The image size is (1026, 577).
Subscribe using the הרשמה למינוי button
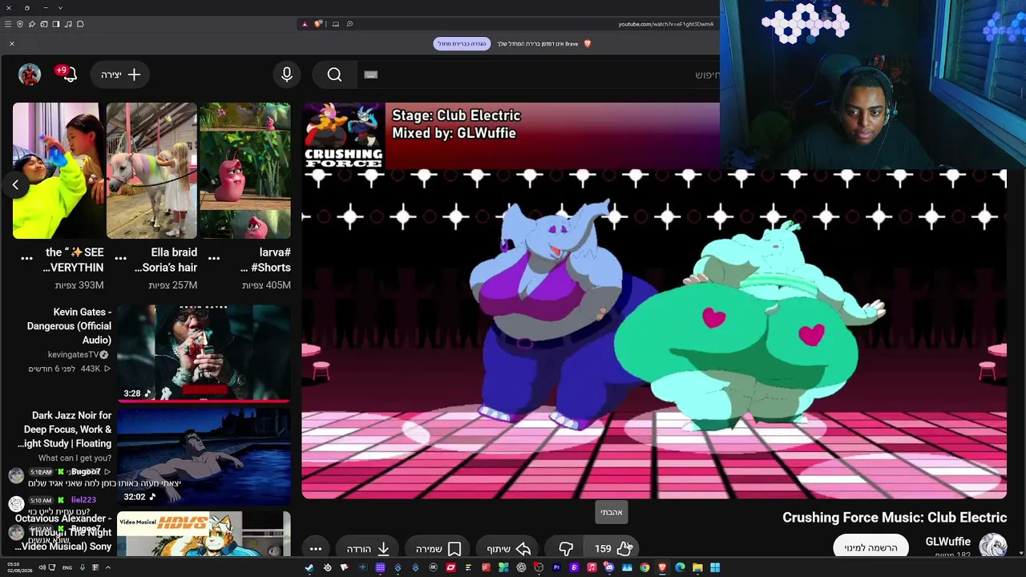(x=870, y=547)
